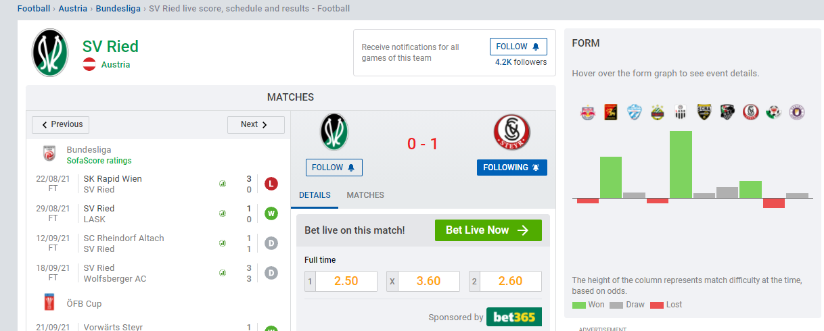Pick the 2.50 home win odds
Image resolution: width=824 pixels, height=331 pixels.
click(341, 281)
